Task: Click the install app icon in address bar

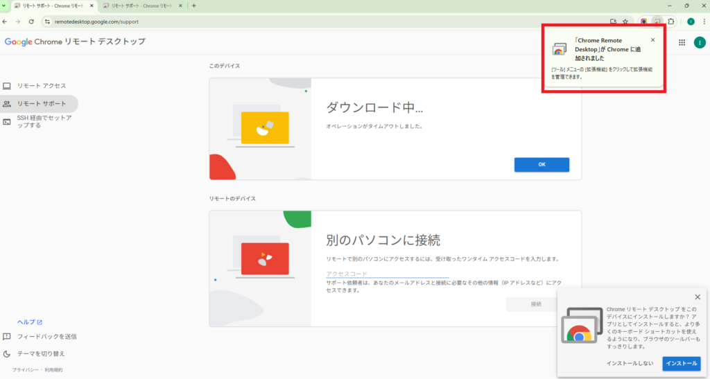Action: pos(613,21)
